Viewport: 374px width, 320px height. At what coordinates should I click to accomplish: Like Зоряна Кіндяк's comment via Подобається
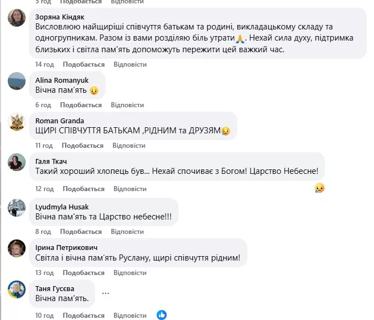pyautogui.click(x=83, y=64)
